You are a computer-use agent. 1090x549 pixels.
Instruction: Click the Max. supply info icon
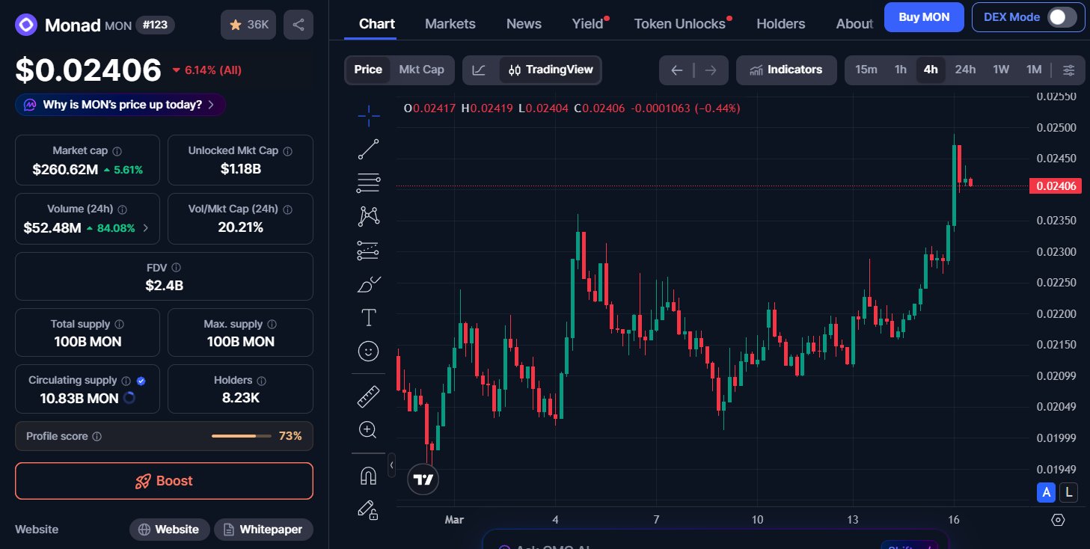coord(272,325)
